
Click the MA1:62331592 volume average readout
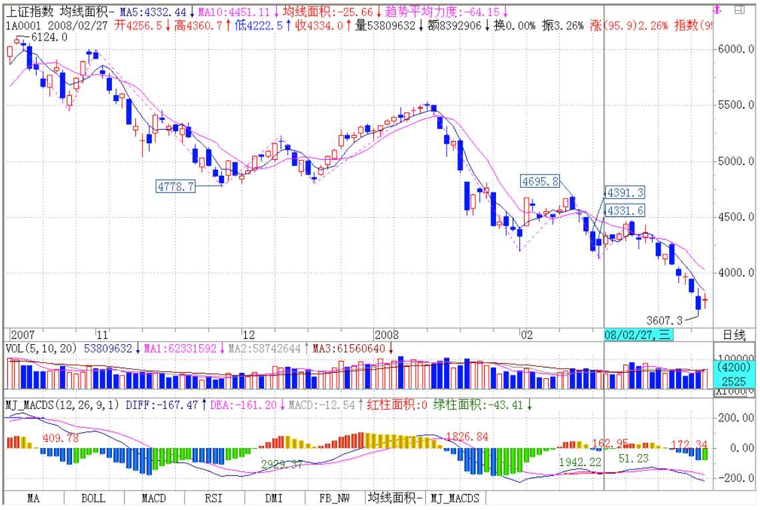(x=180, y=348)
